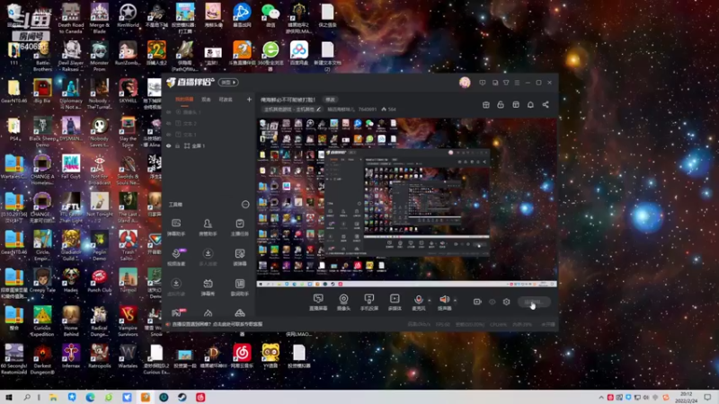The image size is (719, 404).
Task: Toggle visibility of the camera 1 source
Action: pos(169,112)
